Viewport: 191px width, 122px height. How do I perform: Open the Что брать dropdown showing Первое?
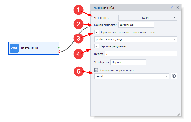click(x=128, y=62)
